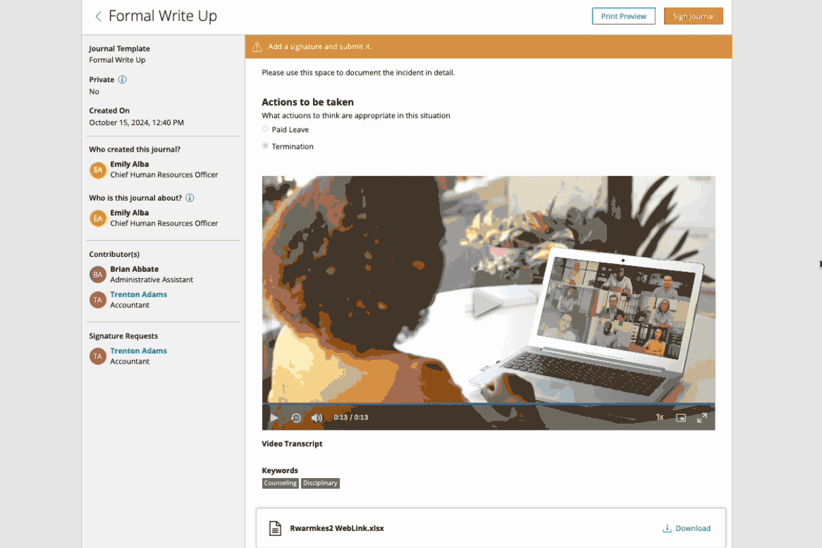Viewport: 822px width, 548px height.
Task: Enable picture-in-picture mode for the video
Action: tap(680, 417)
